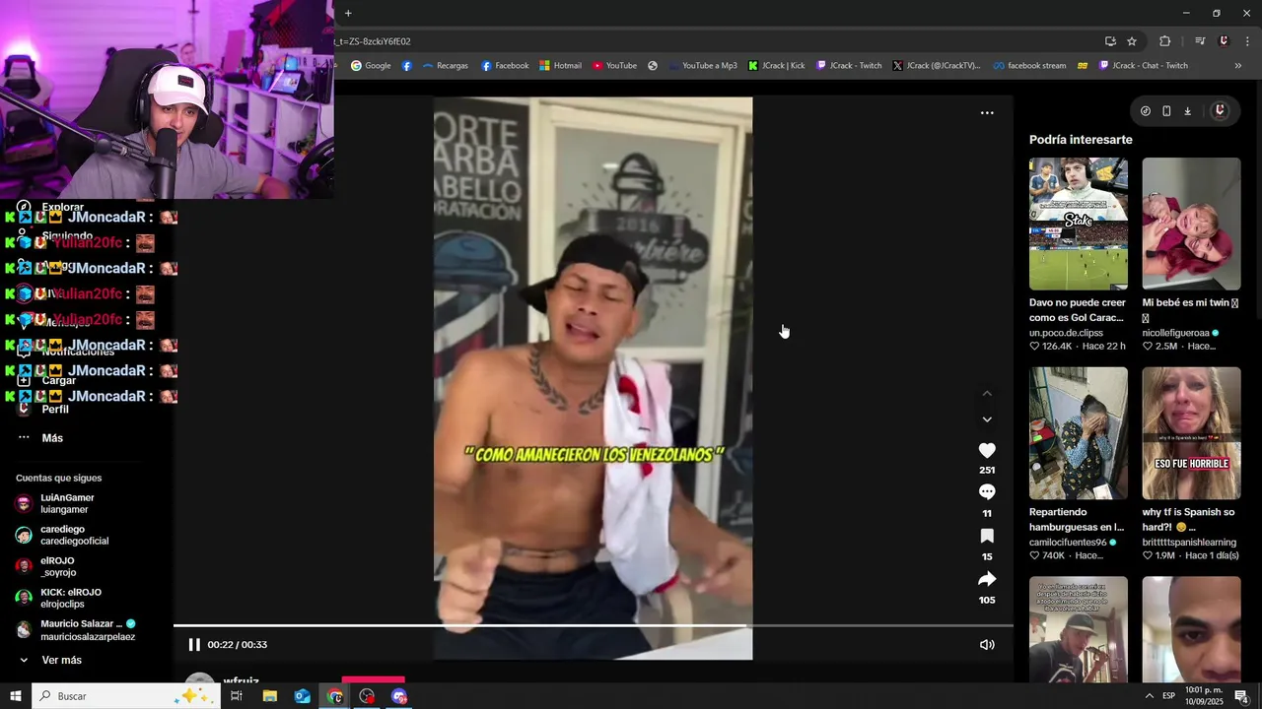This screenshot has height=709, width=1262.
Task: Open a new browser tab with plus button
Action: point(348,13)
